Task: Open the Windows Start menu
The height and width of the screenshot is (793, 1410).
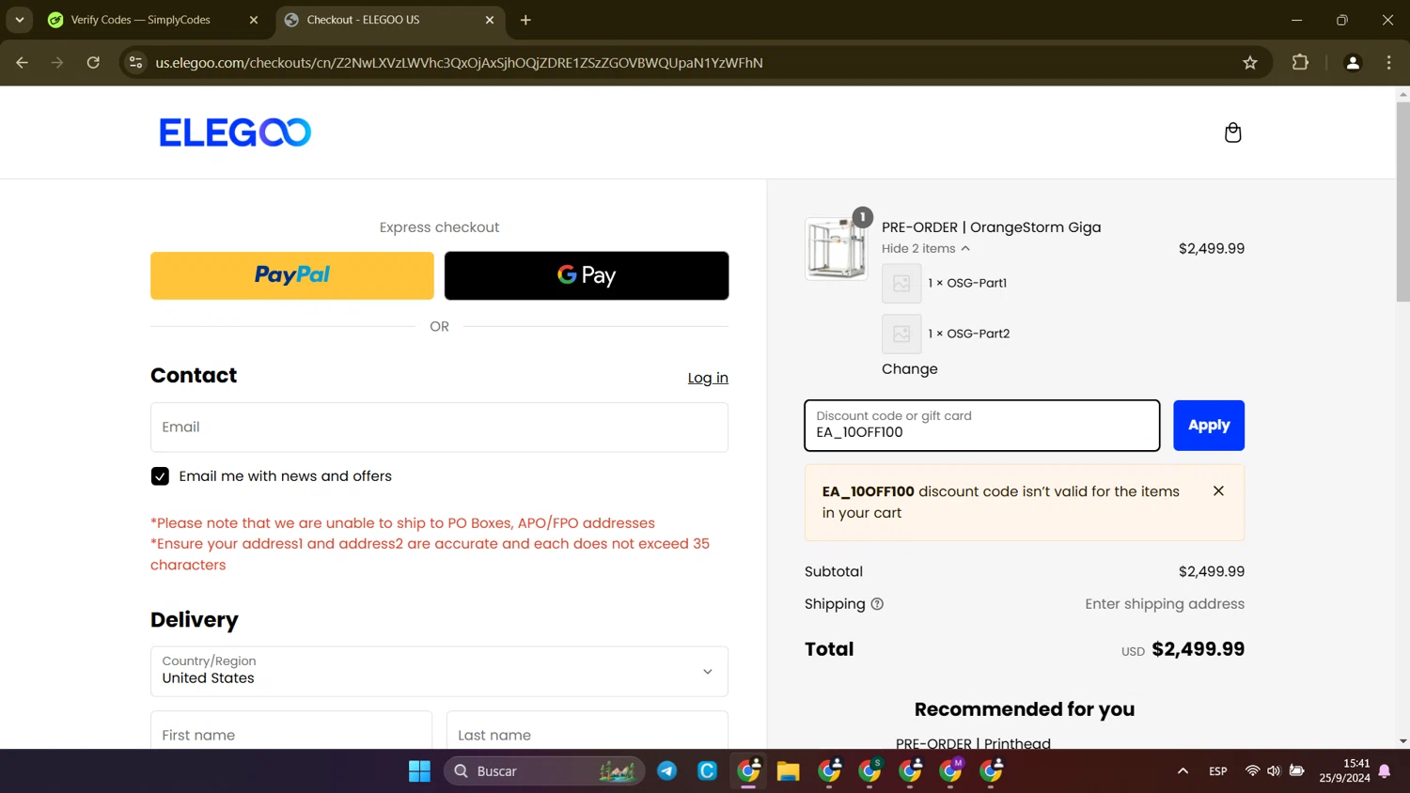Action: pos(419,771)
